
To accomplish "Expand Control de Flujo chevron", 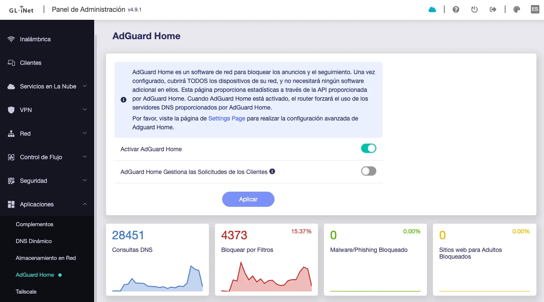I will click(85, 157).
